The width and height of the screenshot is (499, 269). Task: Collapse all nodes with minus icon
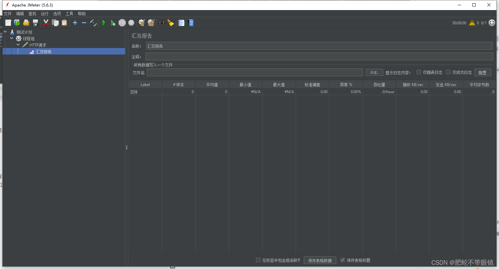pos(84,23)
